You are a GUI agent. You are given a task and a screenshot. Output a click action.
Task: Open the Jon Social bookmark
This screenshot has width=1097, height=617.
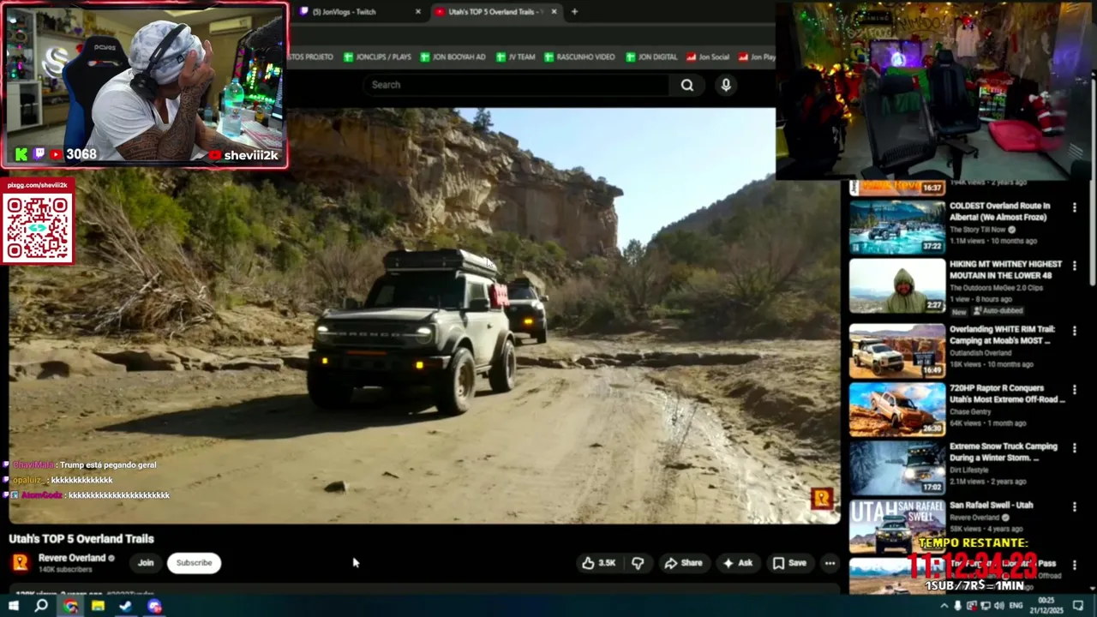pyautogui.click(x=708, y=57)
